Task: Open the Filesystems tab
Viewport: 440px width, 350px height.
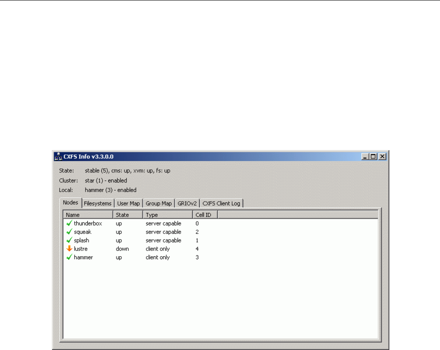Action: [x=98, y=203]
